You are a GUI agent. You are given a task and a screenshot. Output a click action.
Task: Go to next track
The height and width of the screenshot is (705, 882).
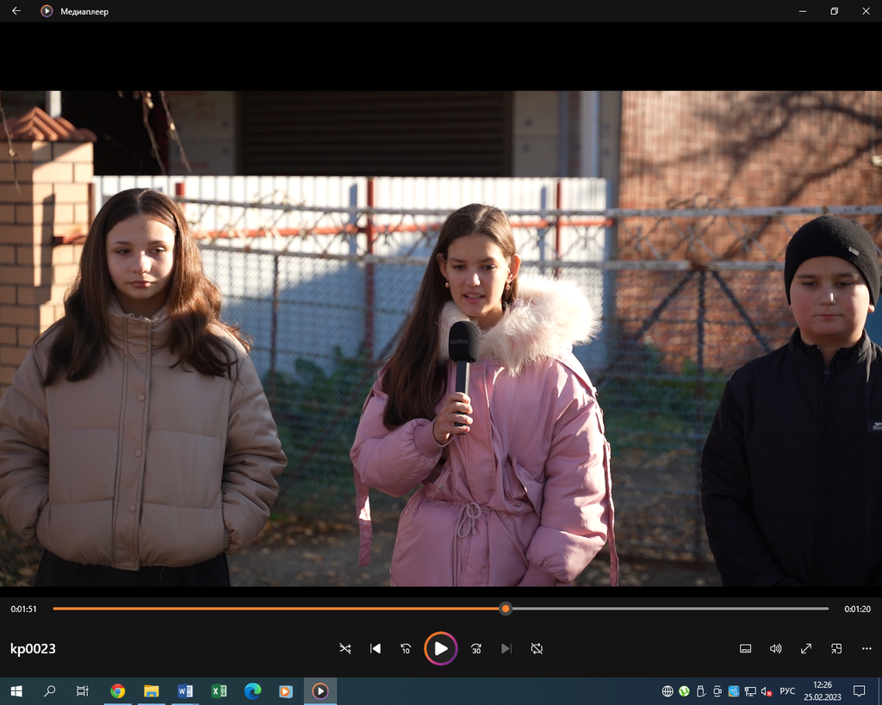click(506, 648)
